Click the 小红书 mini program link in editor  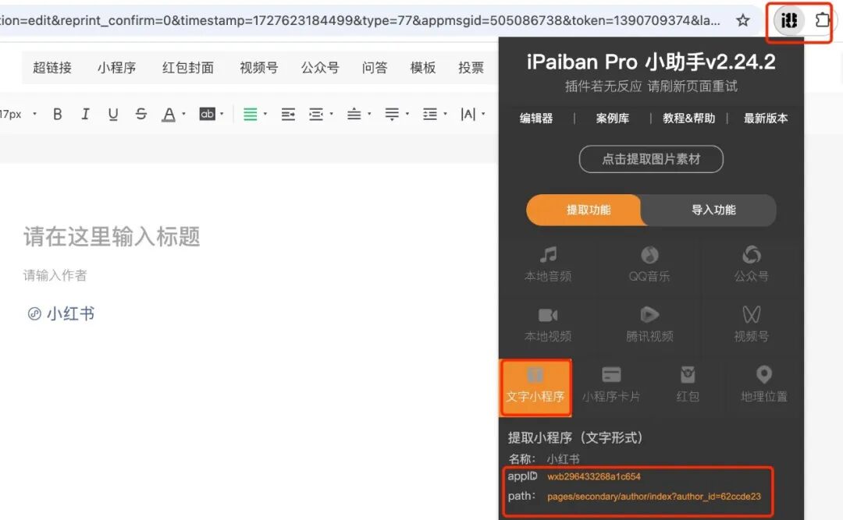[x=62, y=313]
